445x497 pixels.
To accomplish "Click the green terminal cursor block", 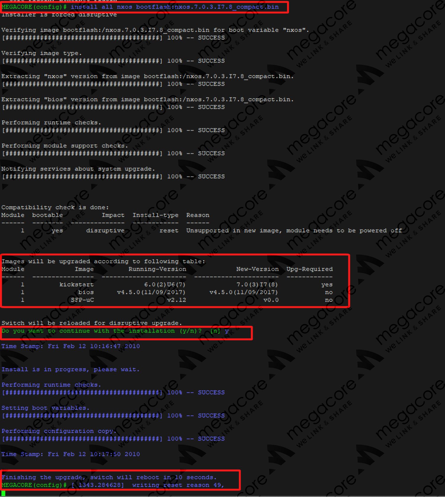I will (3, 493).
